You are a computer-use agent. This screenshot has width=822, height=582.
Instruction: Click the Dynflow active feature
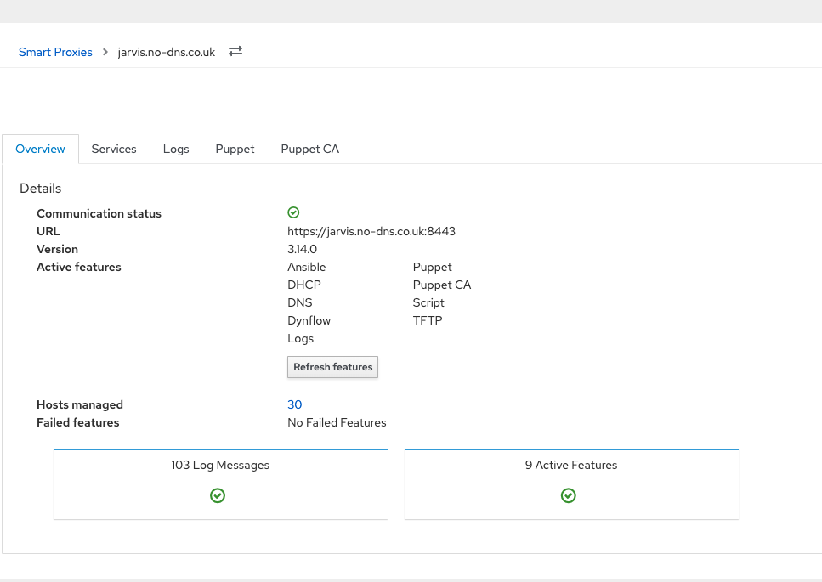click(309, 320)
